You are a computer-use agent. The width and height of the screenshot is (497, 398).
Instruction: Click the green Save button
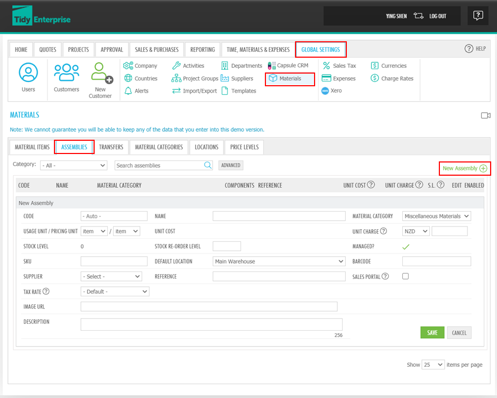tap(432, 332)
